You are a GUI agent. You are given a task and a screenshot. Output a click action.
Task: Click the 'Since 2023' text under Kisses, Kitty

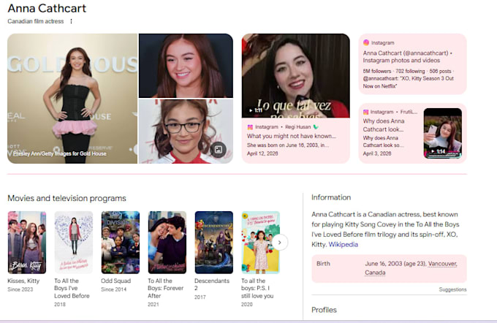coord(20,289)
